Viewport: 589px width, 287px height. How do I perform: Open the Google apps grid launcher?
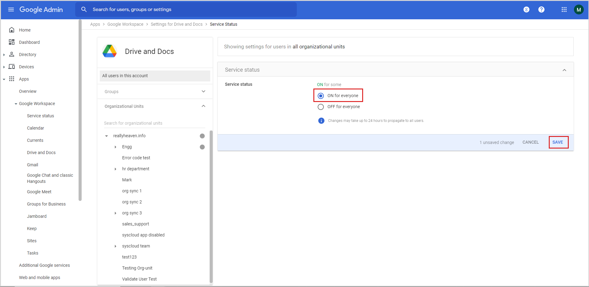coord(564,9)
